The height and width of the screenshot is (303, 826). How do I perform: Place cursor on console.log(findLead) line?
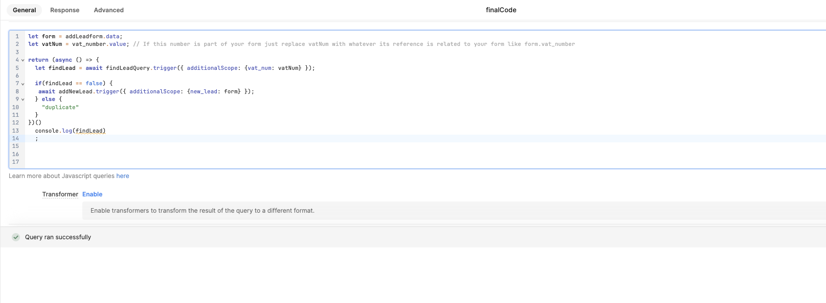pyautogui.click(x=70, y=131)
